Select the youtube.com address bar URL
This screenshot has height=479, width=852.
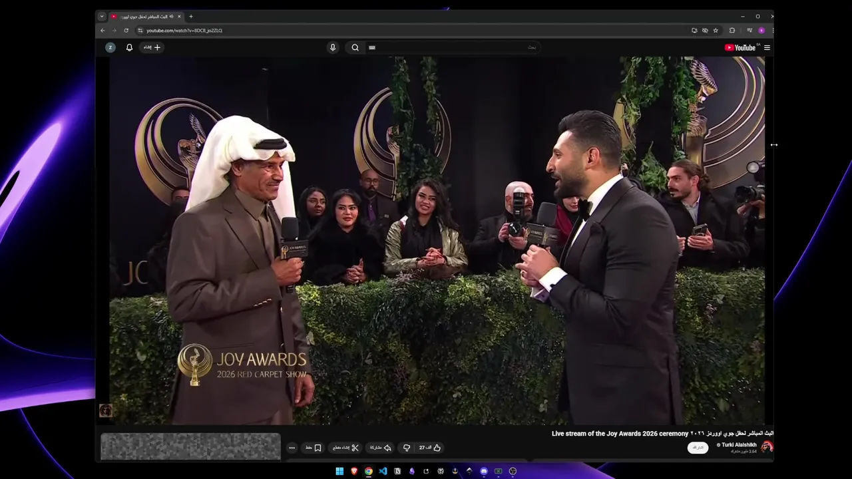pyautogui.click(x=184, y=31)
